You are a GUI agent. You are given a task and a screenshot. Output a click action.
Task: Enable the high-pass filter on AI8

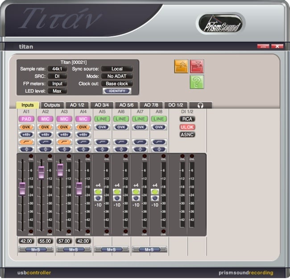point(159,142)
